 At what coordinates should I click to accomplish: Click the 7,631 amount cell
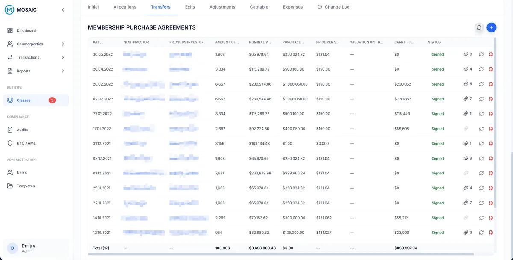220,173
